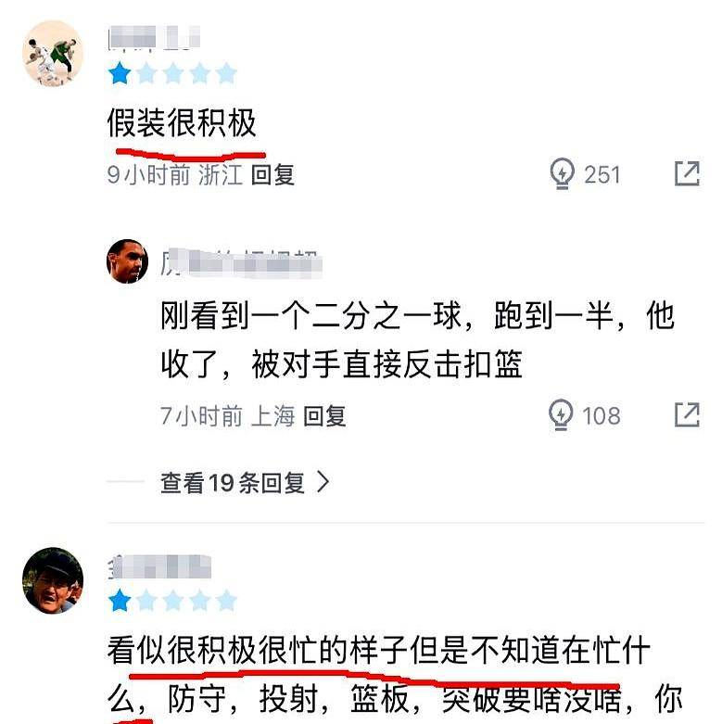Image resolution: width=722 pixels, height=724 pixels.
Task: Click the first filled star of the top review
Action: (120, 74)
